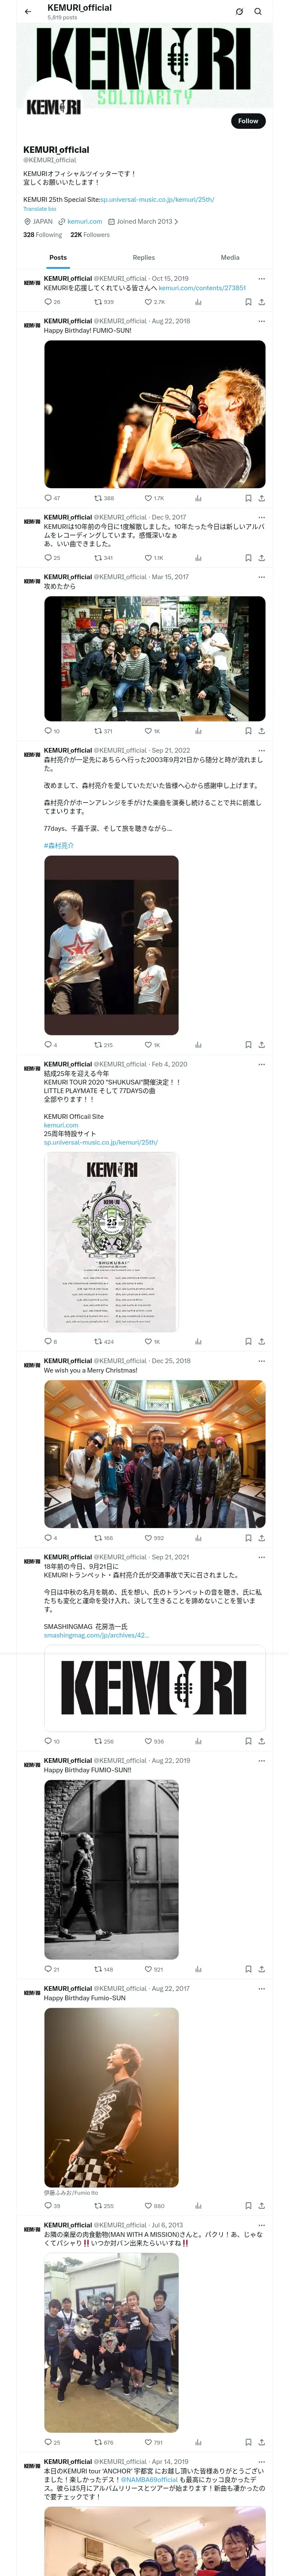Open the kemuri.com profile link
Screen dimensions: 289x2576
point(85,222)
